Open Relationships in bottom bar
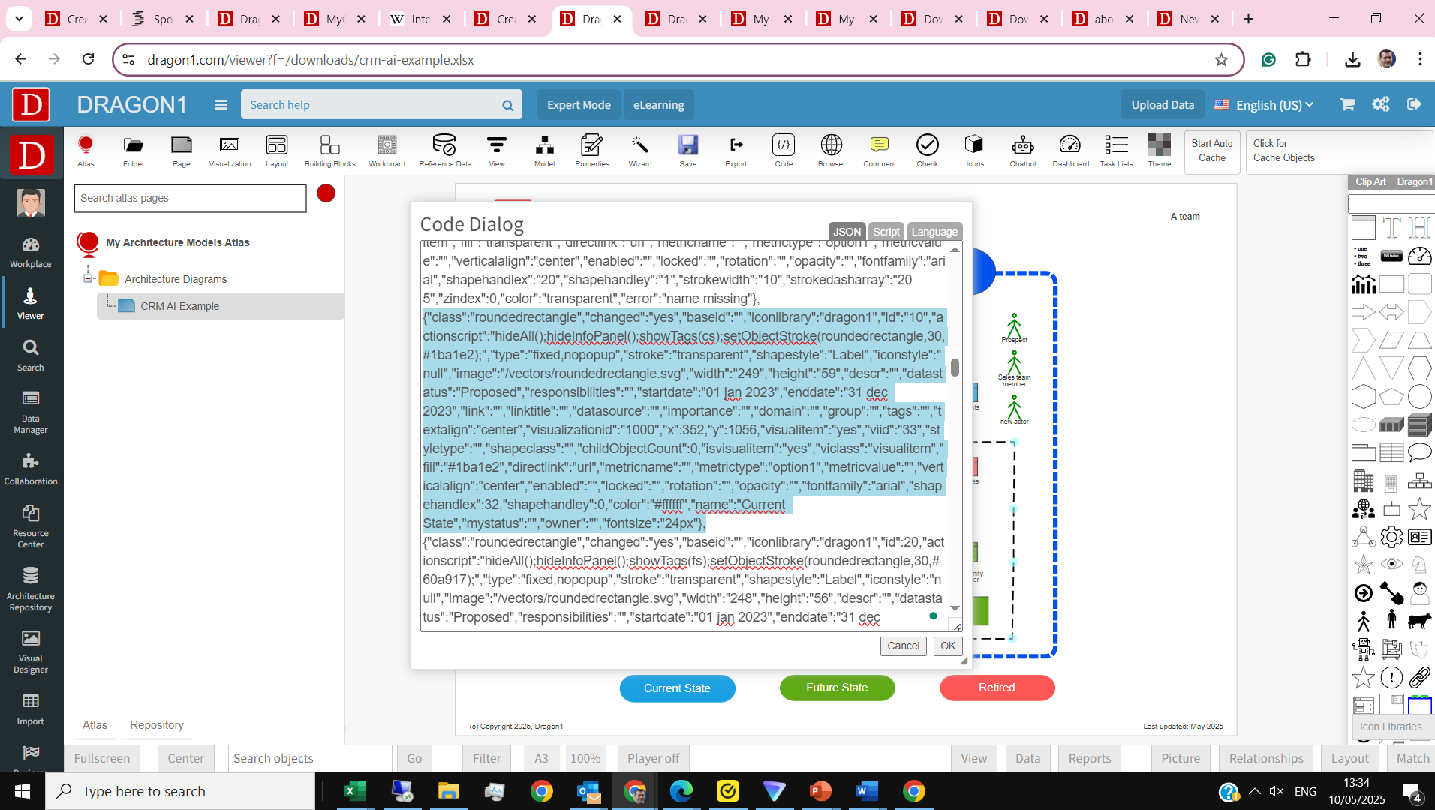1435x810 pixels. tap(1266, 758)
